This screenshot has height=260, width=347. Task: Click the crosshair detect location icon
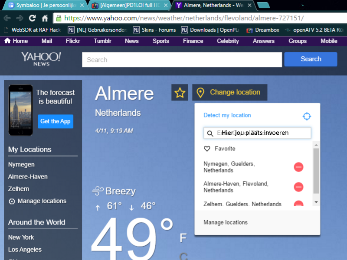tap(307, 116)
